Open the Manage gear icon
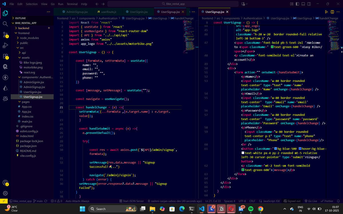The height and width of the screenshot is (214, 343). (x=5, y=193)
